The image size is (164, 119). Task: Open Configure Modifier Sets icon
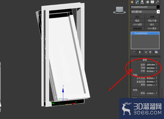tap(156, 52)
